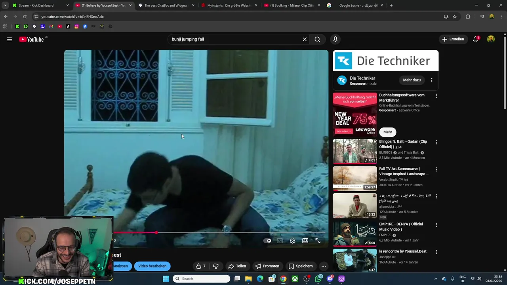Open EMP1RE - DENYA music video title
507x285 pixels.
tap(401, 227)
